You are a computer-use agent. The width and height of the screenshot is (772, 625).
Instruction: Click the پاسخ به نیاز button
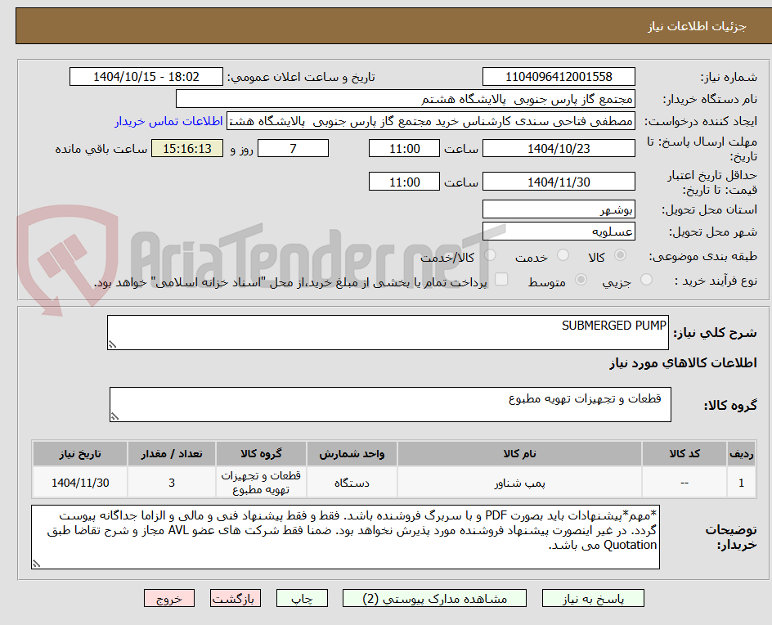(593, 598)
